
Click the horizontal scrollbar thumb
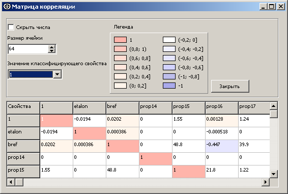(19, 182)
